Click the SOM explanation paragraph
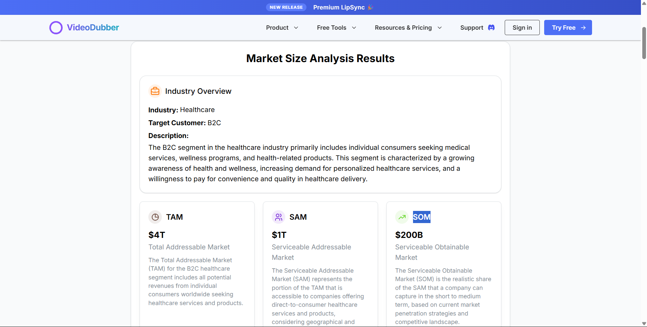This screenshot has width=647, height=327. [x=443, y=296]
